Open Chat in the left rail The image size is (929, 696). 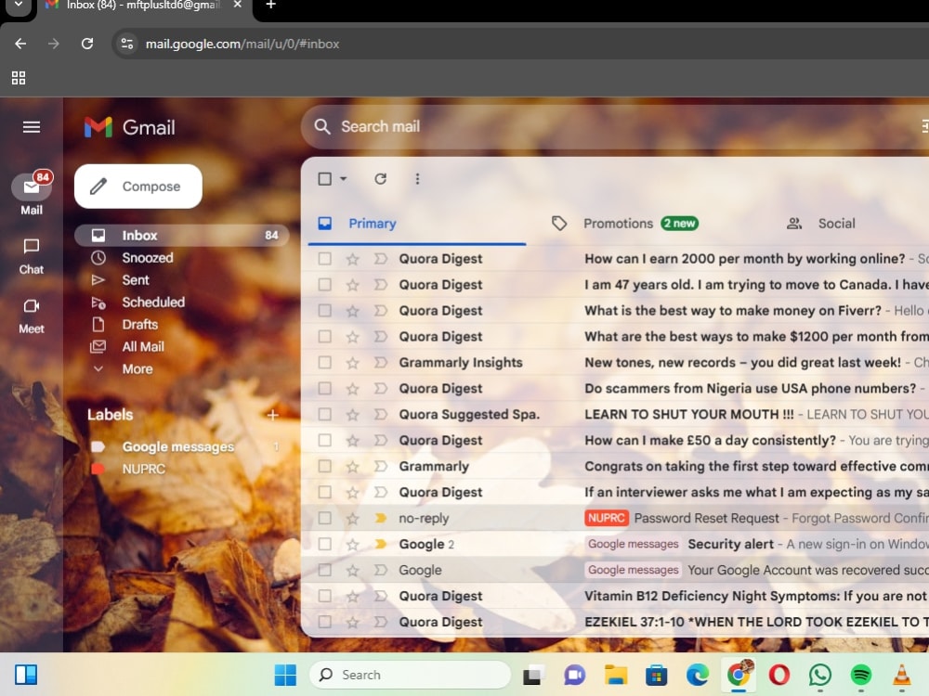tap(32, 257)
